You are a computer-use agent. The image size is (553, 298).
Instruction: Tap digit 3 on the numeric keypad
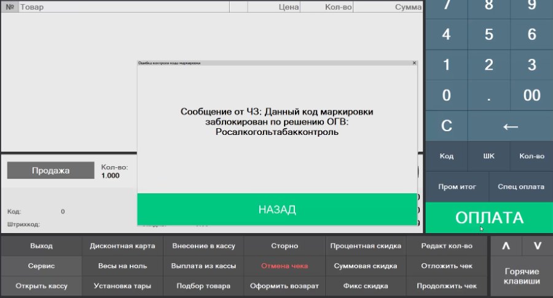point(532,65)
